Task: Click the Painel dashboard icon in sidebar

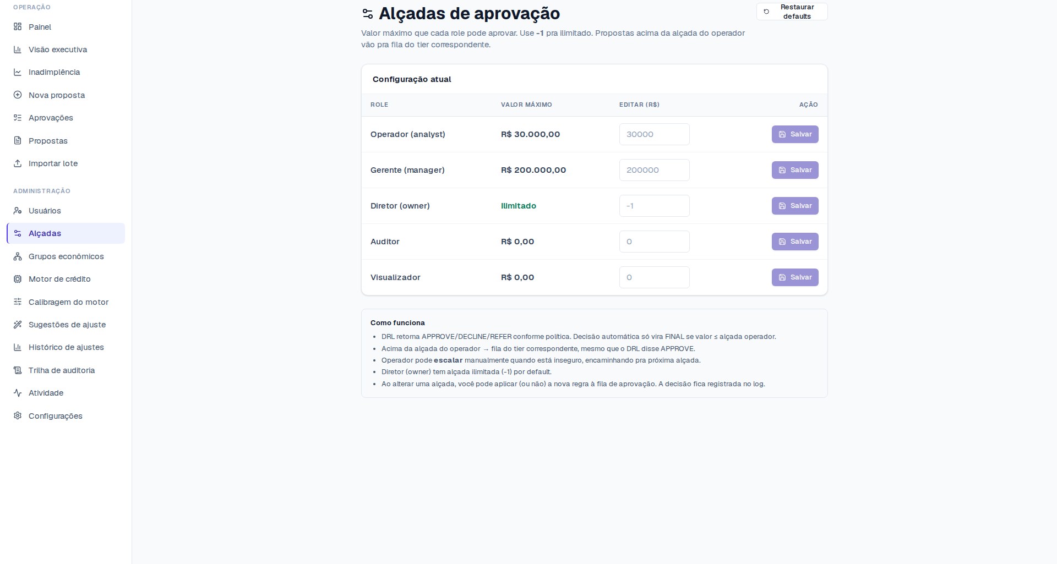Action: point(18,26)
